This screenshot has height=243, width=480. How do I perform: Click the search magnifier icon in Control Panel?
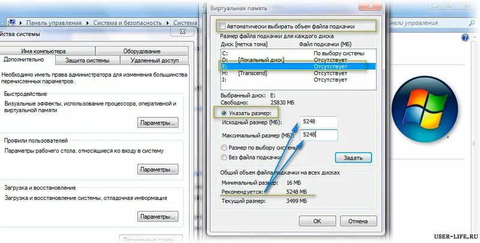point(472,23)
